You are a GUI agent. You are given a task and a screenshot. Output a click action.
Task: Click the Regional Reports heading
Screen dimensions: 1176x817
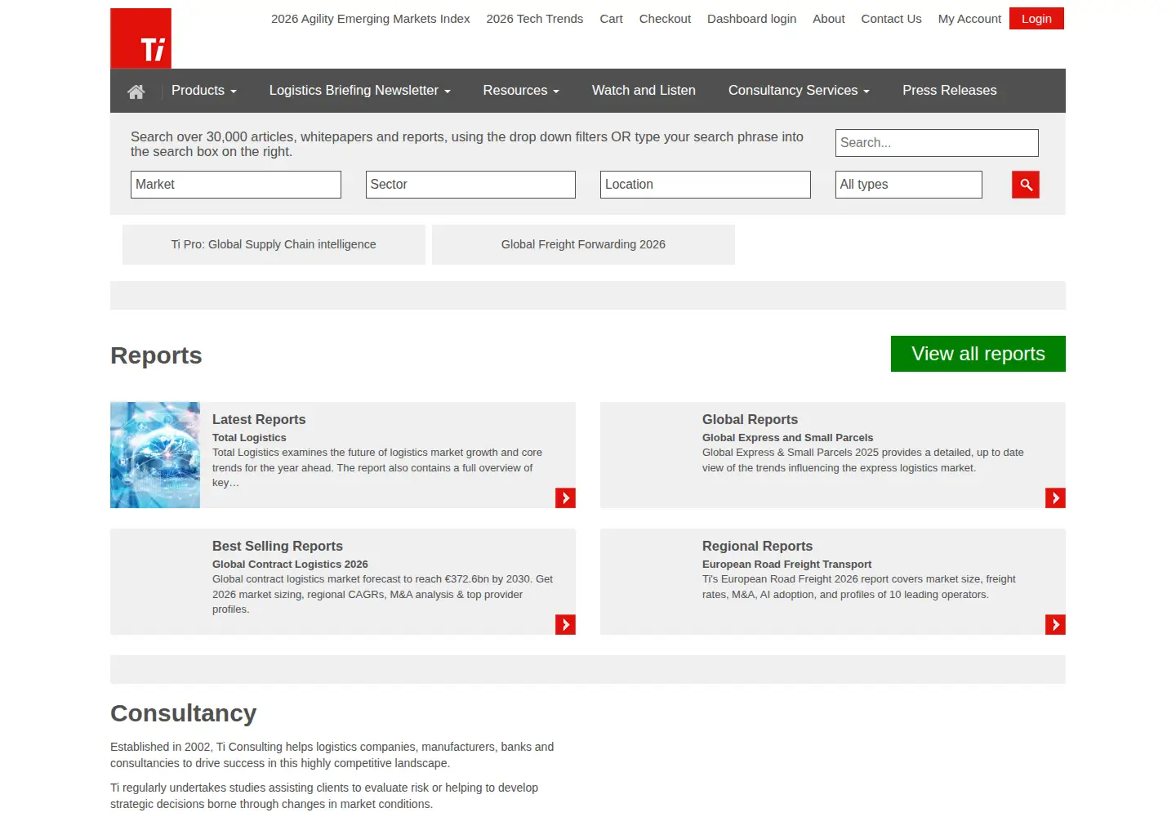click(x=757, y=546)
